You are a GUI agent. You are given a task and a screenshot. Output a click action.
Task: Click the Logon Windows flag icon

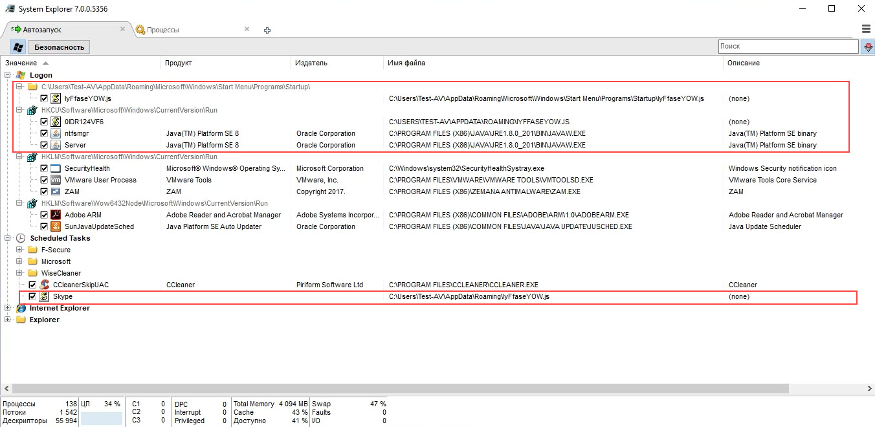coord(21,75)
